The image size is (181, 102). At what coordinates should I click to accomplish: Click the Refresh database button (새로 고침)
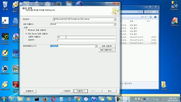[x=107, y=46]
